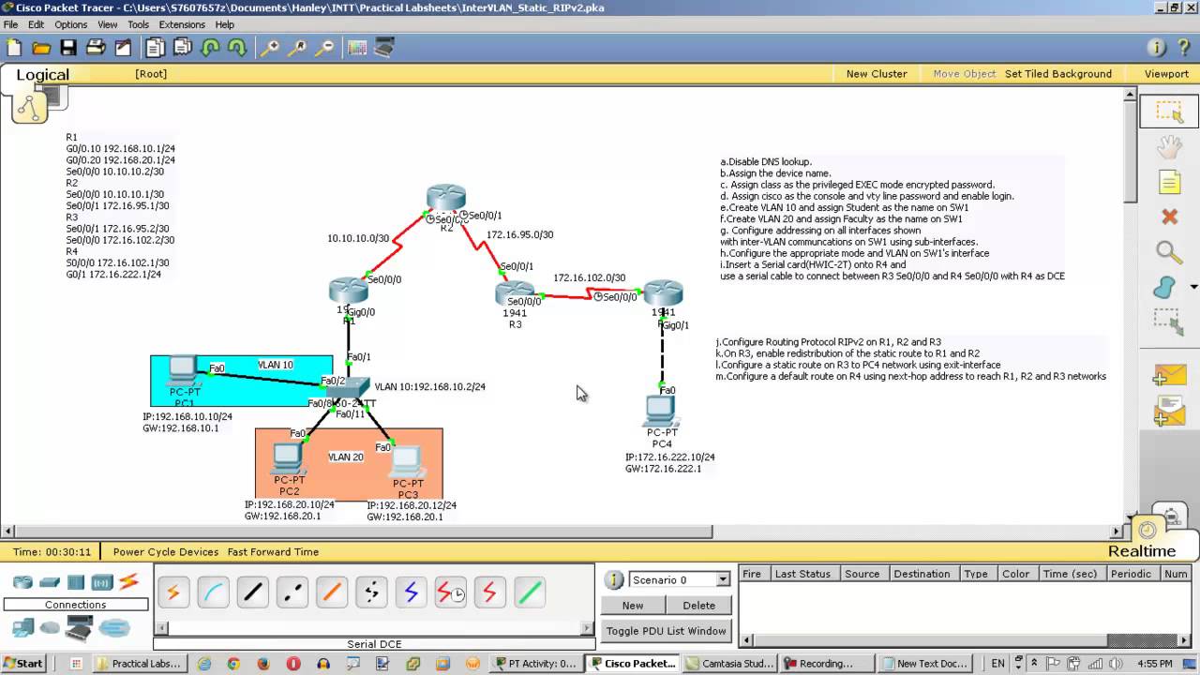The height and width of the screenshot is (675, 1200).
Task: Click the Add Complex PDU envelope icon
Action: (x=1169, y=410)
